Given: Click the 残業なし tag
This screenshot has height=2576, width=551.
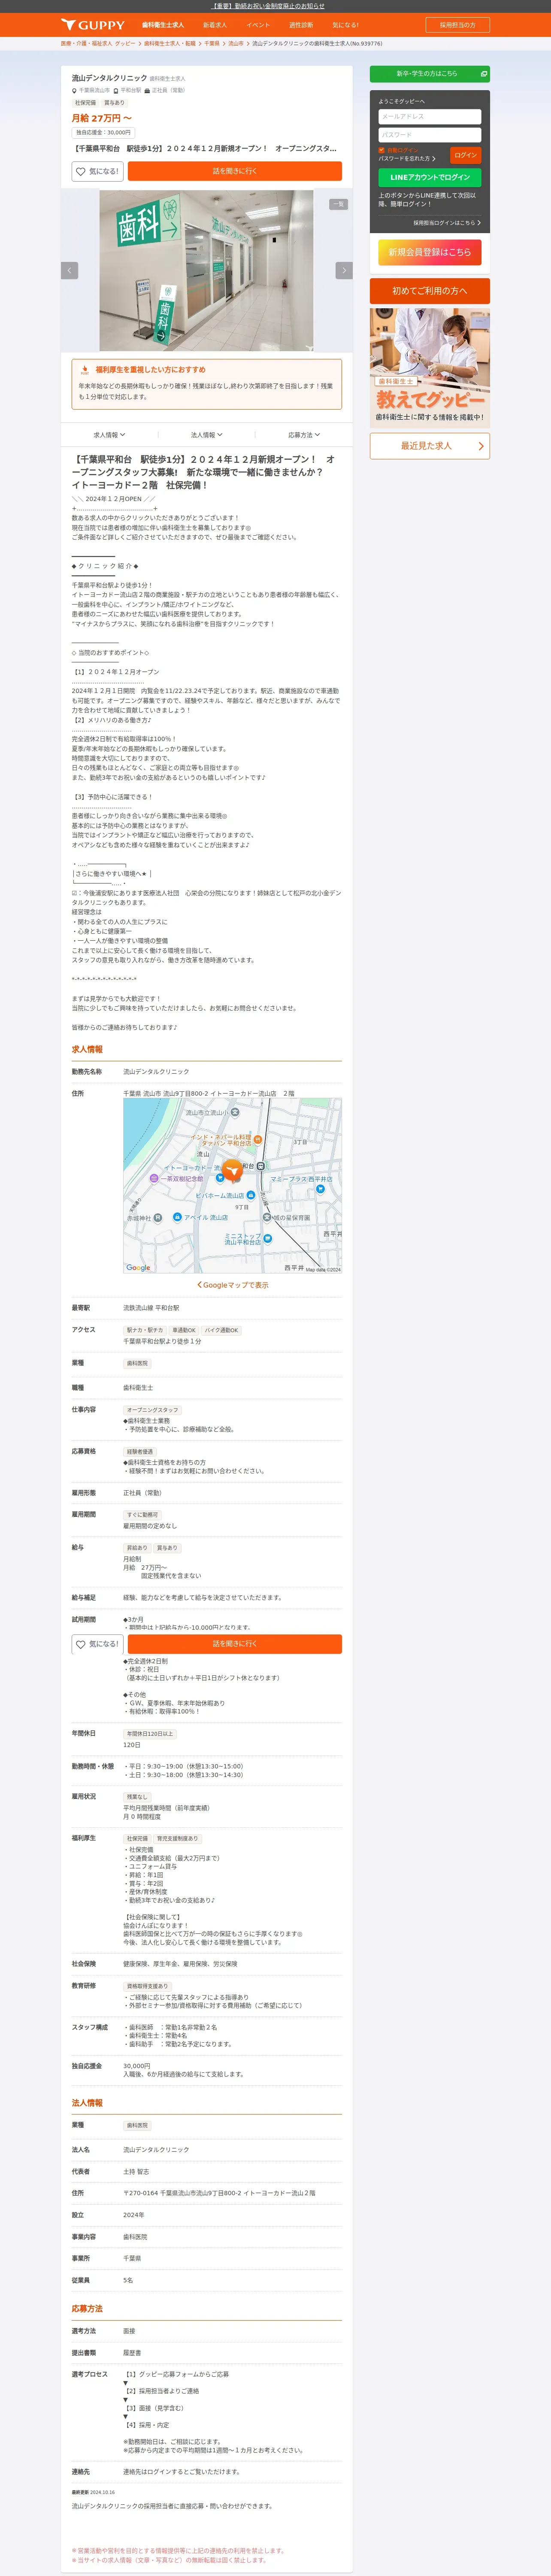Looking at the screenshot, I should tap(137, 1797).
